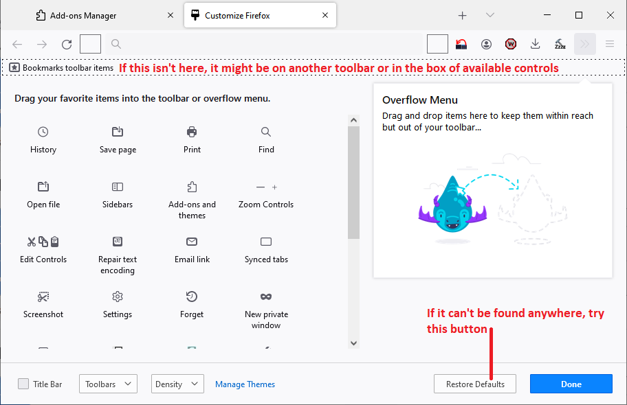Enable the Title Bar checkbox
The image size is (627, 405).
tap(23, 384)
